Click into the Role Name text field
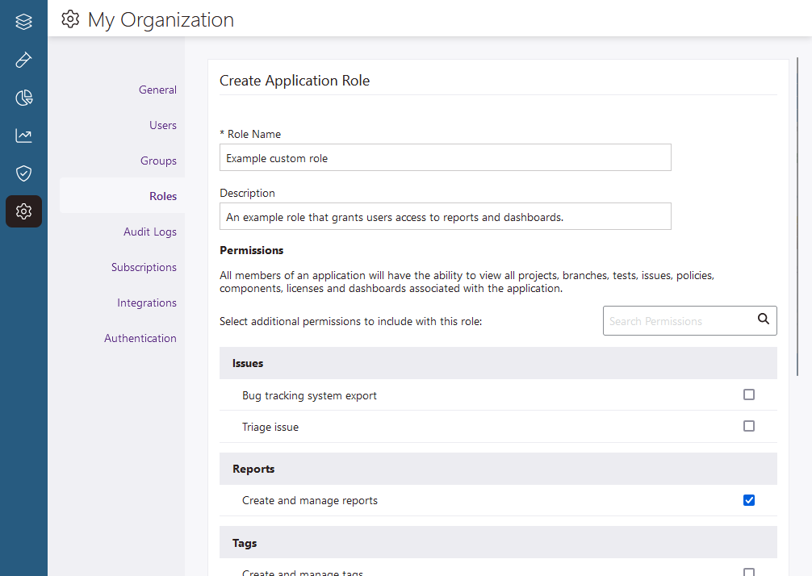 pos(445,158)
